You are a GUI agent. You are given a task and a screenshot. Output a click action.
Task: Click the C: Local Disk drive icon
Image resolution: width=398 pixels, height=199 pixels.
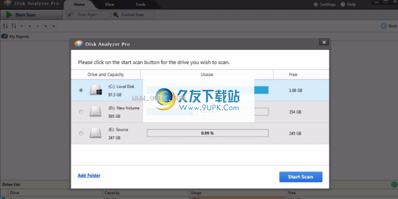(x=96, y=90)
